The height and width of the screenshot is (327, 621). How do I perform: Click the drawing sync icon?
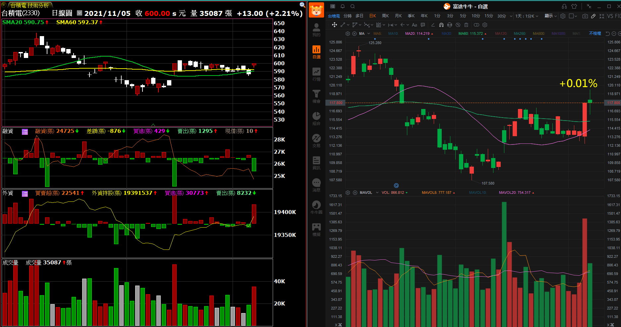point(450,25)
